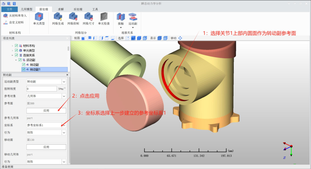Screen dimensions: 311x169
Task: Open the 运动副 ribbon dropdown arrow
Action: pyautogui.click(x=133, y=28)
